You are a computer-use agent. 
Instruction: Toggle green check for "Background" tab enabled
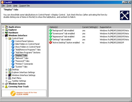51,30
